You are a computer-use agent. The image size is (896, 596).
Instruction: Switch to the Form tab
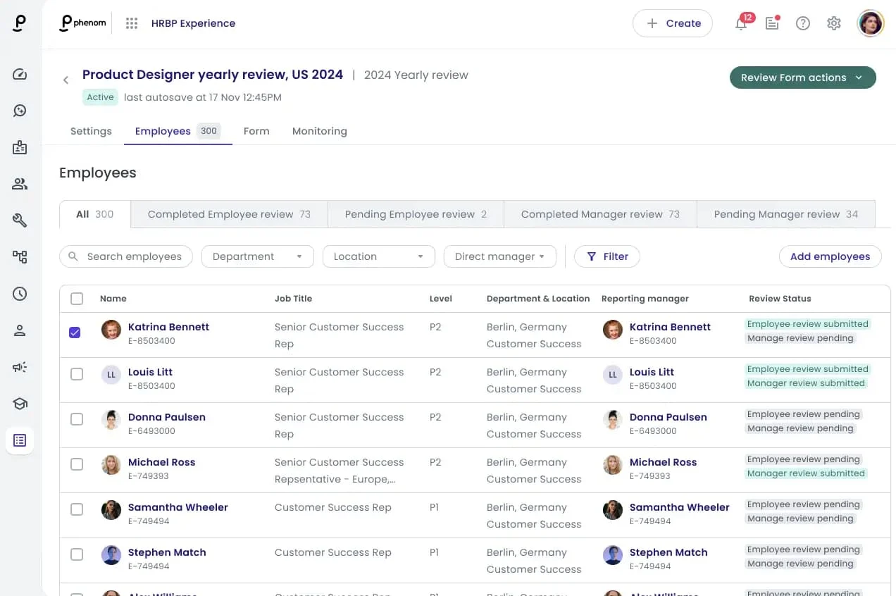[x=256, y=131]
